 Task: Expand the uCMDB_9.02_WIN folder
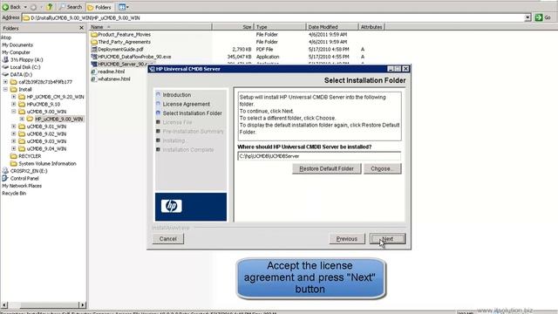click(14, 133)
